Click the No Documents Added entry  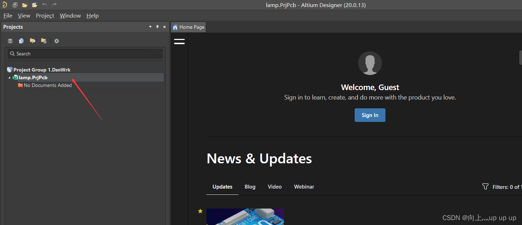tap(47, 85)
